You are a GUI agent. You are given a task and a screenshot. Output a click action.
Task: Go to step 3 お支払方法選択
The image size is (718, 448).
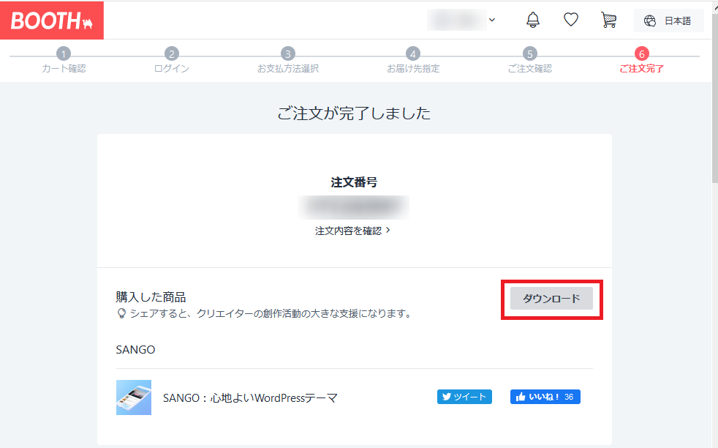click(x=288, y=61)
